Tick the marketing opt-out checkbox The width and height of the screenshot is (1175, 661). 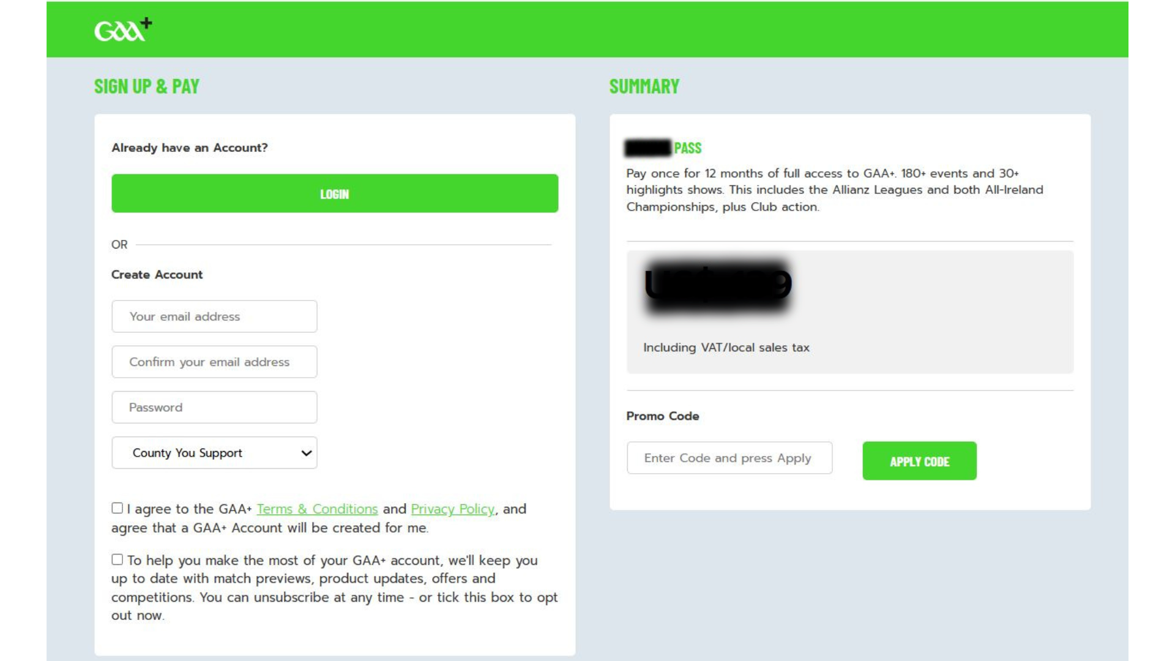tap(117, 559)
